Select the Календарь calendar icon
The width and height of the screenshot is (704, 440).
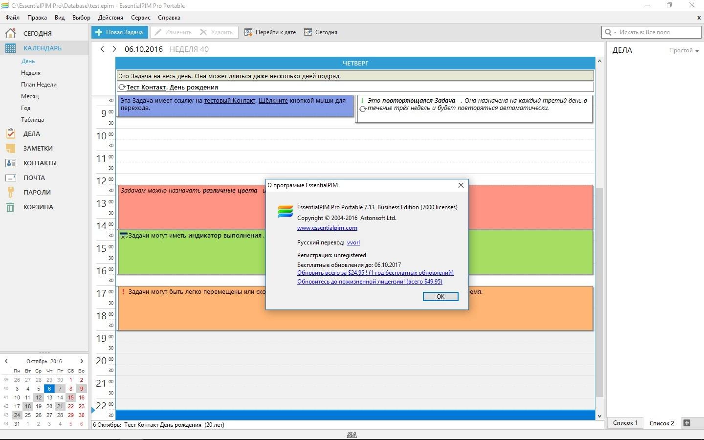[10, 48]
